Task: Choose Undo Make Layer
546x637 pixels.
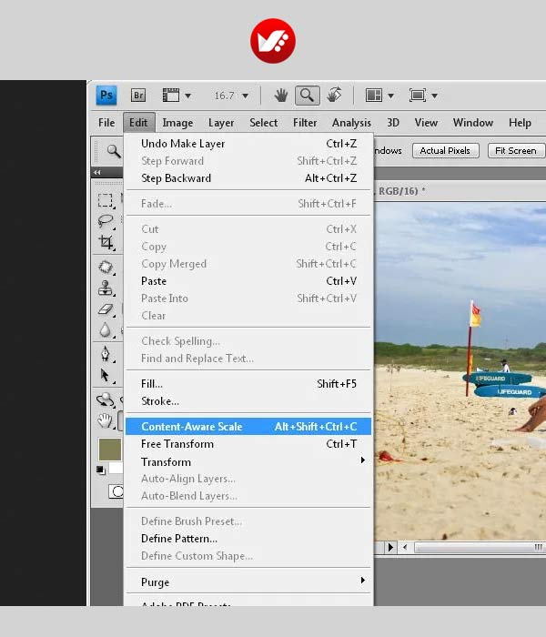Action: point(248,144)
